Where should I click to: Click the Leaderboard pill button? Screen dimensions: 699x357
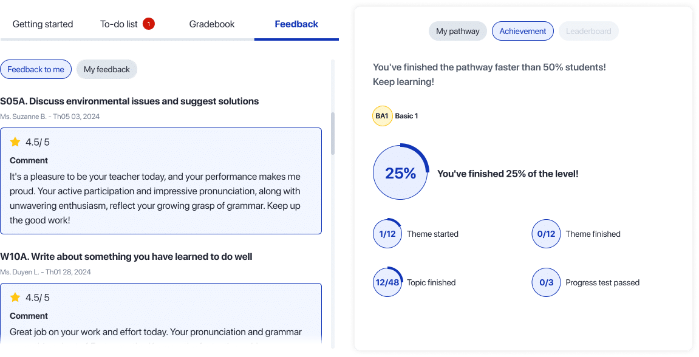pos(588,31)
